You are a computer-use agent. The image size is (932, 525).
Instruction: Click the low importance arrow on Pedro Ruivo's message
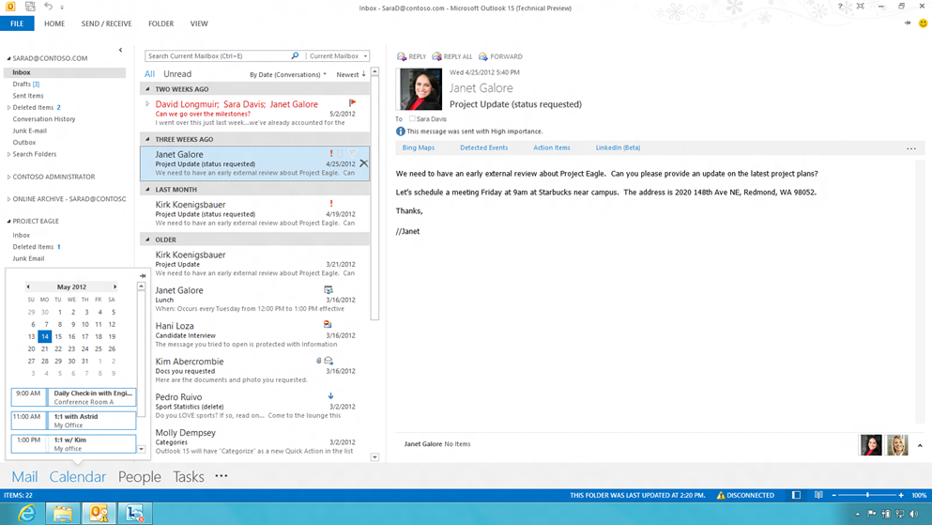pos(330,396)
